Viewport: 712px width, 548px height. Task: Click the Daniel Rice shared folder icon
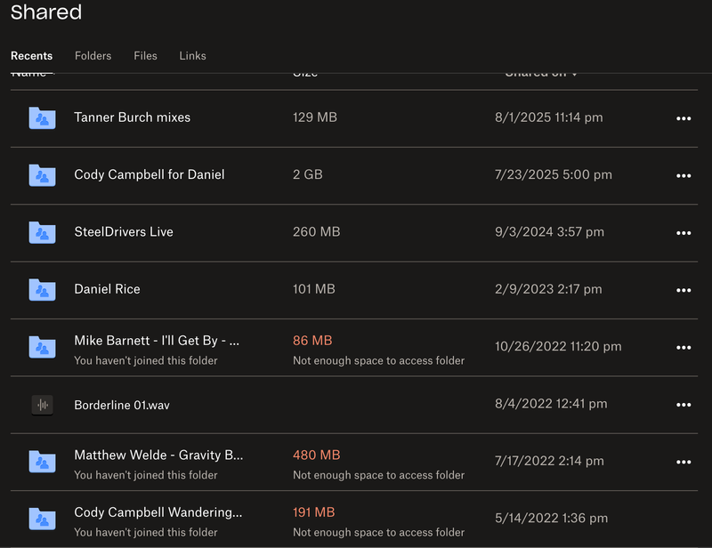42,289
